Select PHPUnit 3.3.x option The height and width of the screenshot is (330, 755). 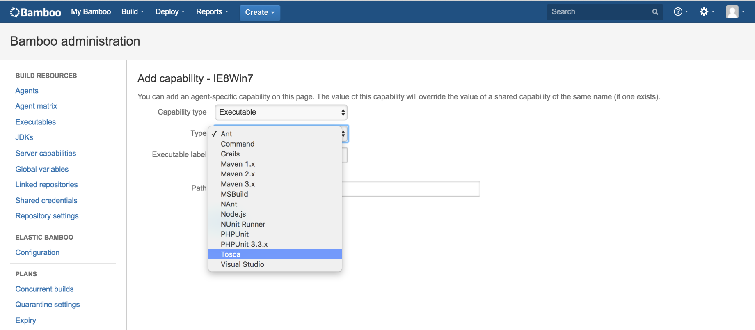(275, 244)
